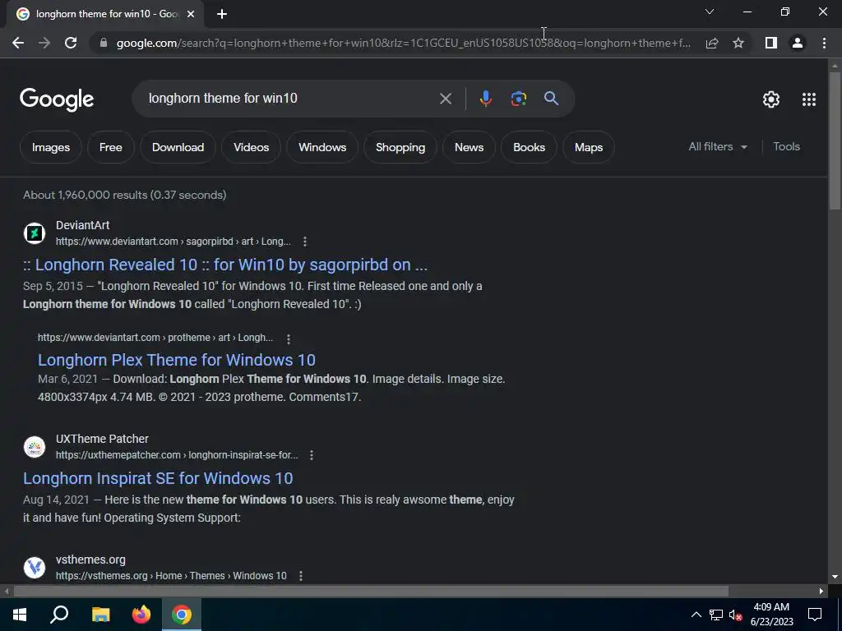Switch to Videos results
The width and height of the screenshot is (842, 631).
252,147
